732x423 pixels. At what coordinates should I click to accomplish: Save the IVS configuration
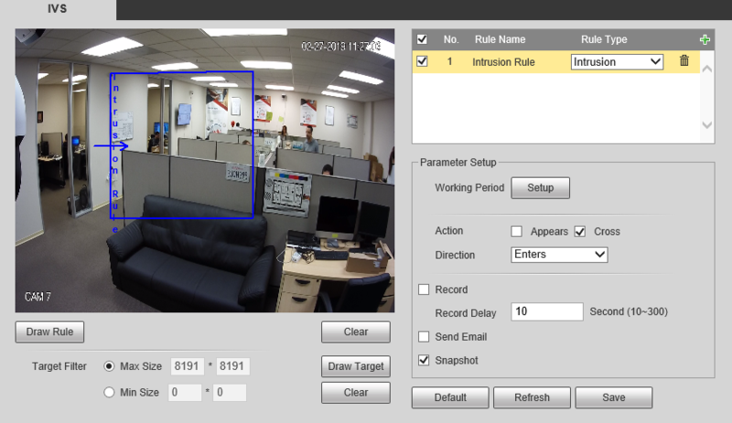click(613, 397)
